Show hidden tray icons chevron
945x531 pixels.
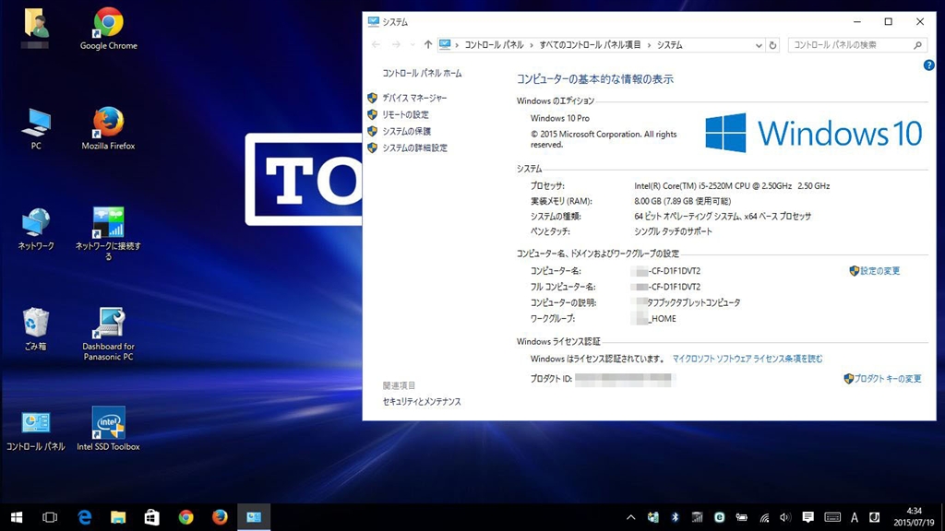coord(631,517)
